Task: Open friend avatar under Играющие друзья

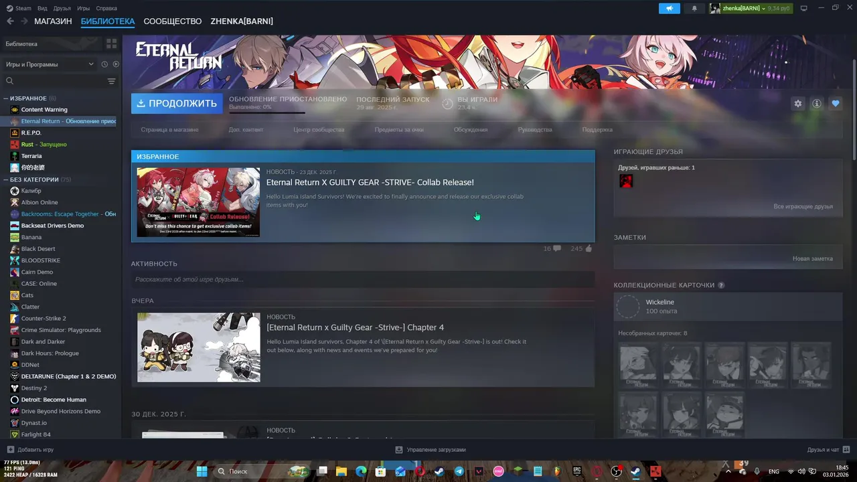Action: tap(626, 181)
